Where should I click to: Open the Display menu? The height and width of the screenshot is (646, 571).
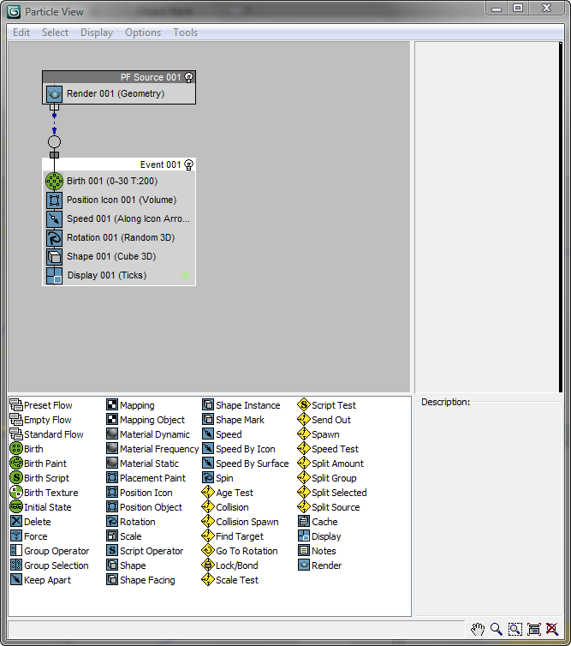(97, 33)
